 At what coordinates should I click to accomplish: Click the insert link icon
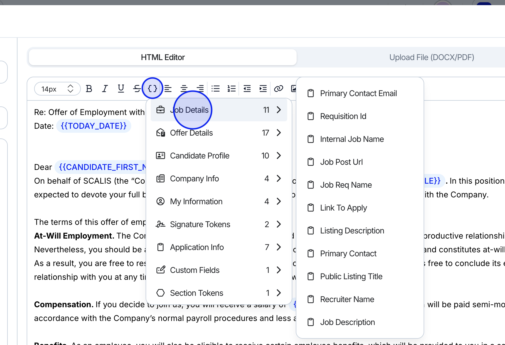(278, 89)
